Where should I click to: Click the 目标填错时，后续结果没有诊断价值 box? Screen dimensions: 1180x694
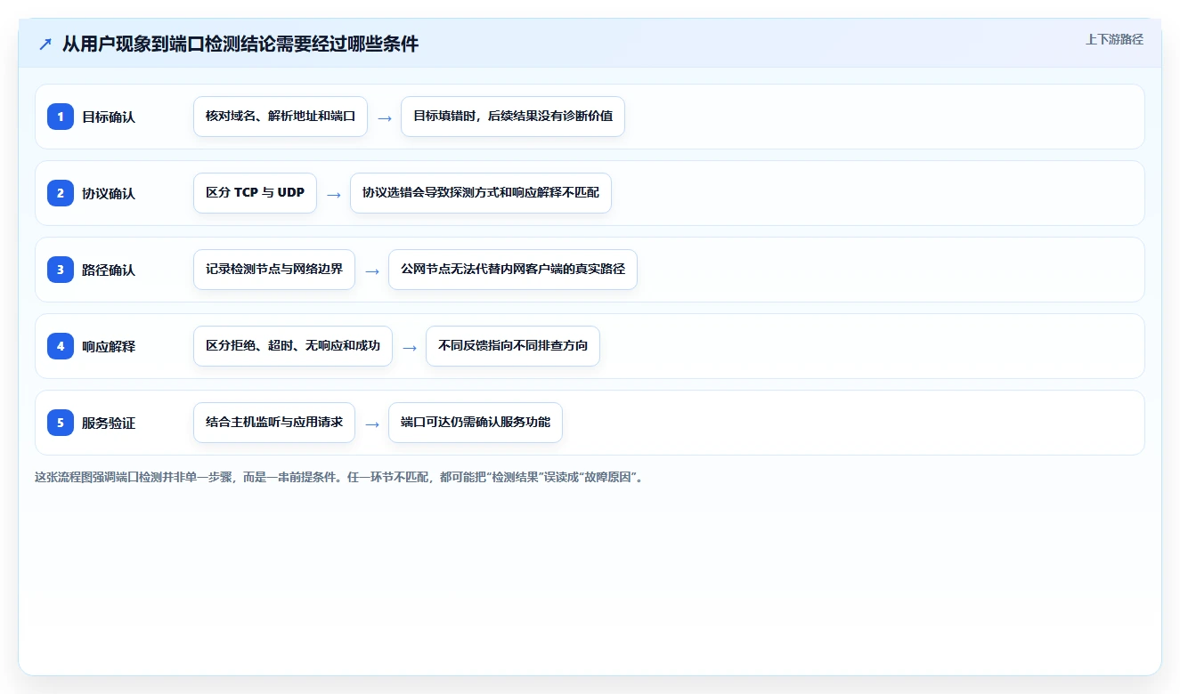click(x=513, y=117)
